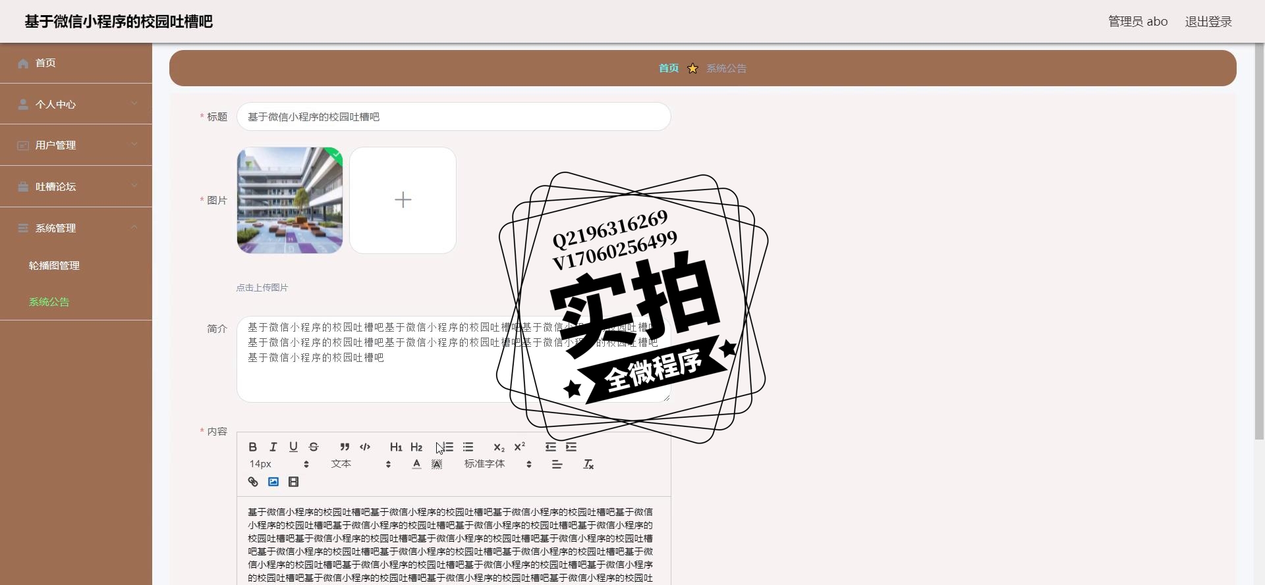Screen dimensions: 1265x585
Task: Click the 管理员 abo account label
Action: pos(1138,21)
